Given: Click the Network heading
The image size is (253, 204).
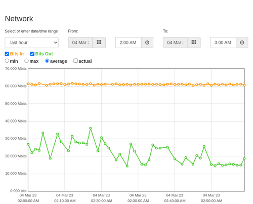Looking at the screenshot, I should pos(19,19).
